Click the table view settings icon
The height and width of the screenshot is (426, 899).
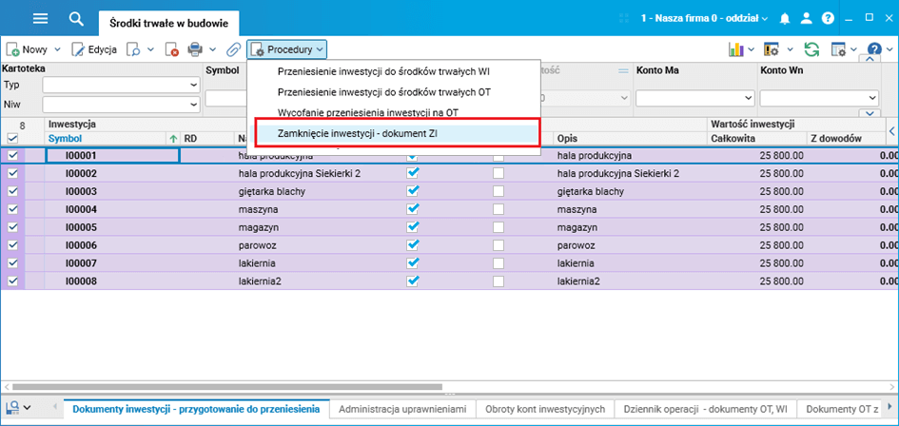tap(839, 49)
